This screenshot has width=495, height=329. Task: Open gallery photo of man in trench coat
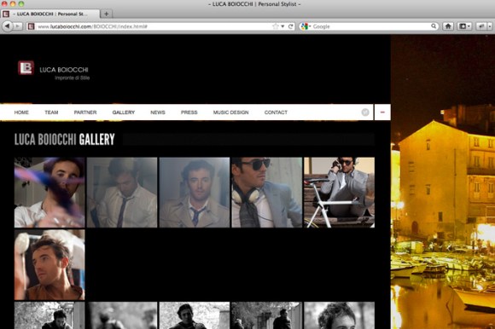click(195, 193)
